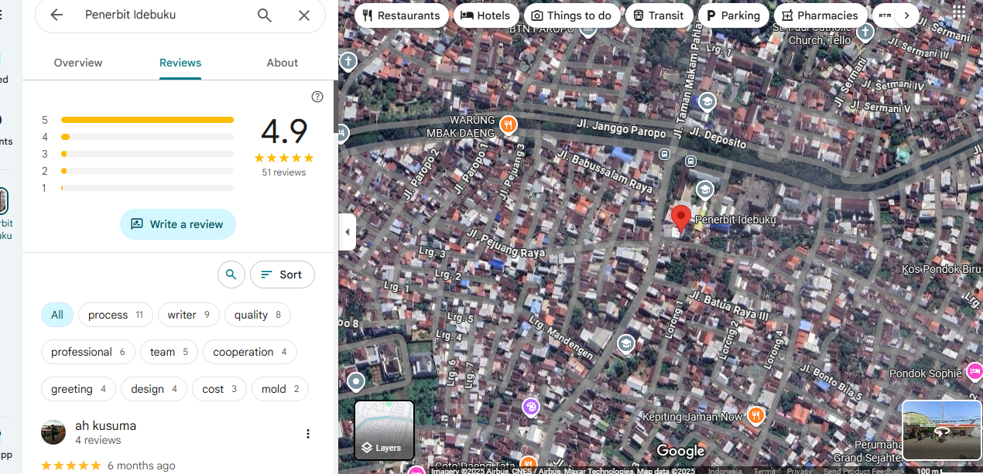This screenshot has width=983, height=474.
Task: Select the 'All' review filter chip
Action: pyautogui.click(x=57, y=315)
